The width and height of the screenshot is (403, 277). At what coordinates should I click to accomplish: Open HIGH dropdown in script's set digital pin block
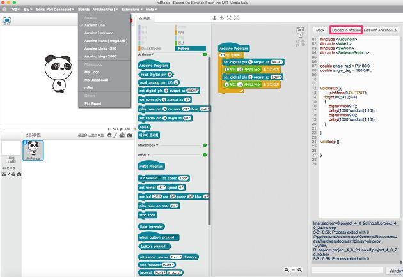click(276, 62)
